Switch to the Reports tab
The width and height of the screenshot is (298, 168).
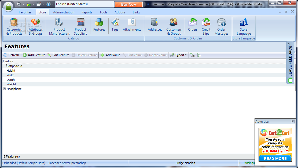pos(87,12)
